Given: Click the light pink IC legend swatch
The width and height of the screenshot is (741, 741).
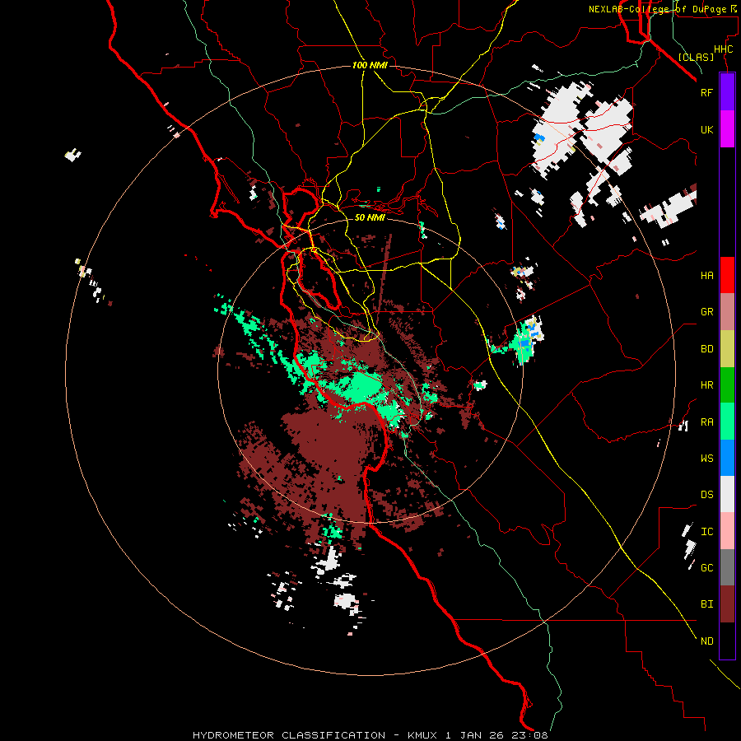Looking at the screenshot, I should pos(727,531).
